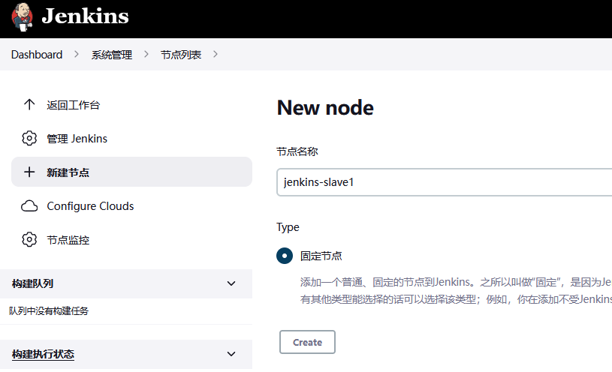Screen dimensions: 612x372
Task: Click the up arrow icon beside 返回工作台
Action: point(29,105)
